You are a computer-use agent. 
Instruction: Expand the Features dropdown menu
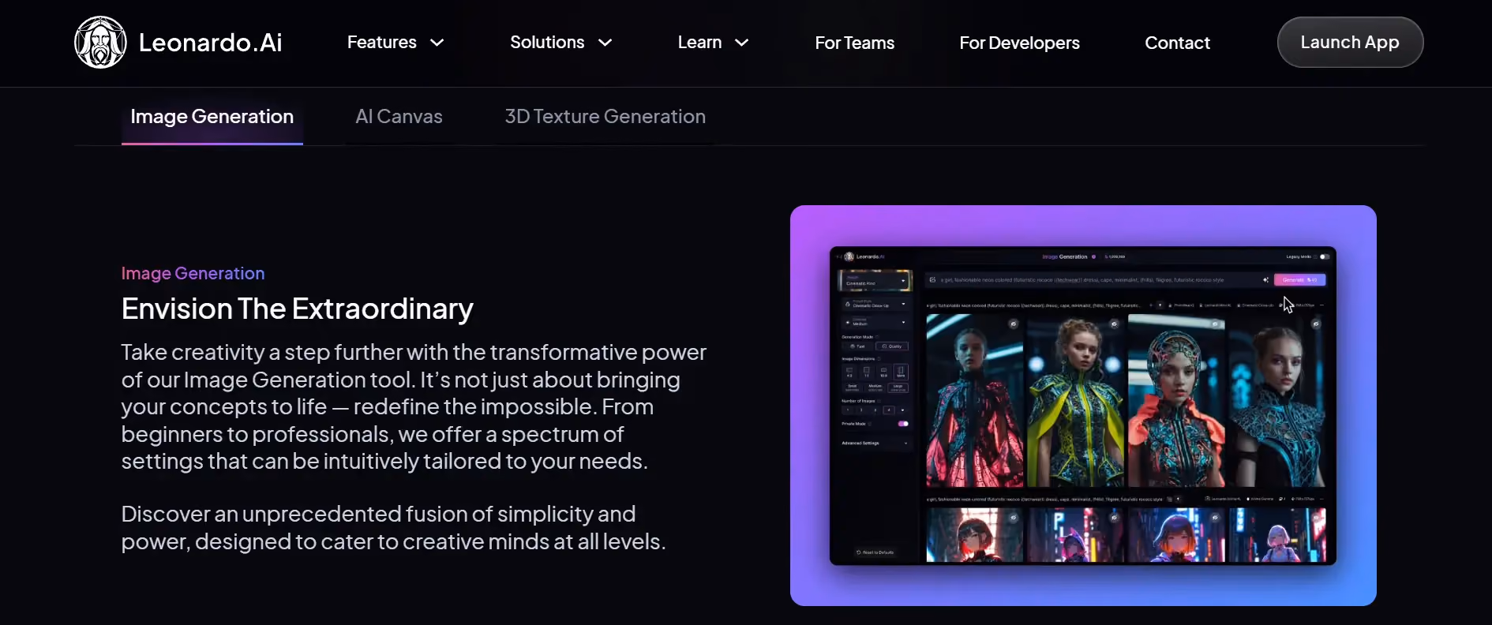[395, 43]
